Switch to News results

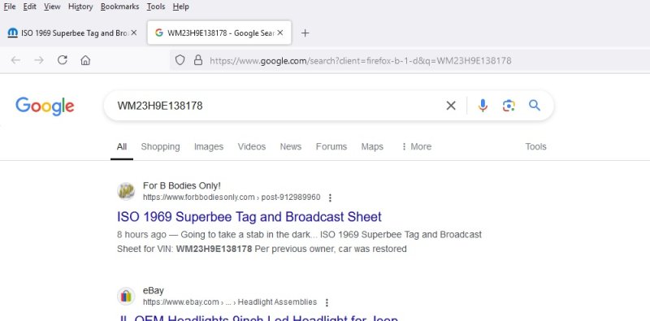(291, 147)
